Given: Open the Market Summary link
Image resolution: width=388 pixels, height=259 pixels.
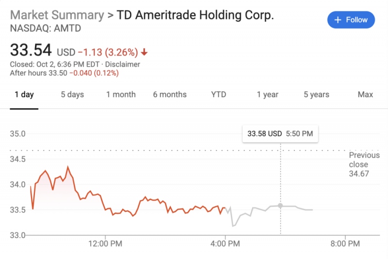Looking at the screenshot, I should [57, 15].
